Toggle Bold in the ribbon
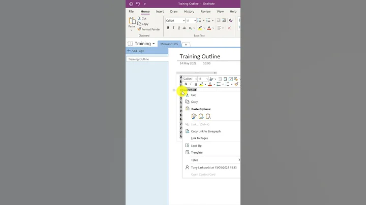The image size is (366, 205). click(168, 28)
